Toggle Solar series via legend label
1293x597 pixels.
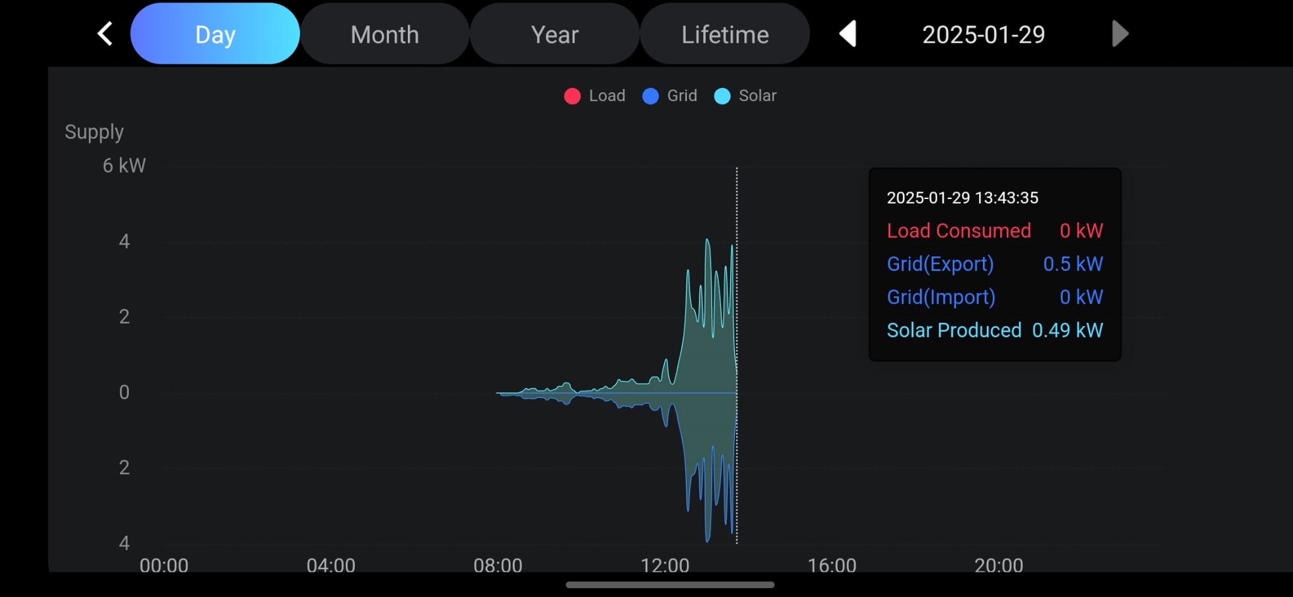pyautogui.click(x=758, y=96)
